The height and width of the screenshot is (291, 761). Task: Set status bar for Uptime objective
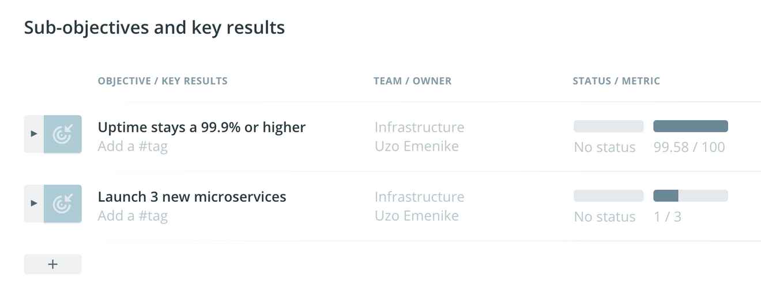click(608, 127)
